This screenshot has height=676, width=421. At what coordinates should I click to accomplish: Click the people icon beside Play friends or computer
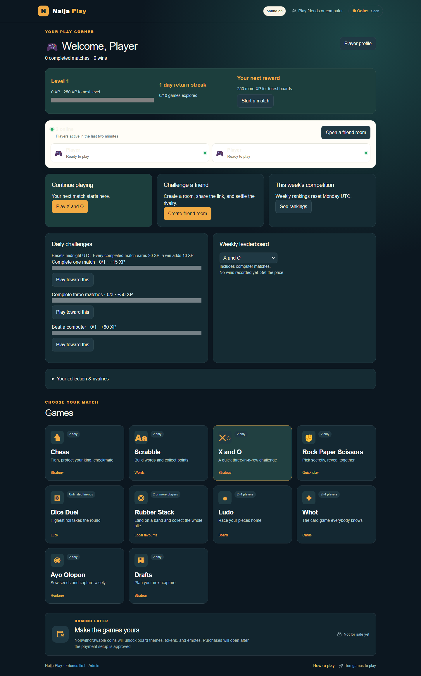(x=294, y=11)
